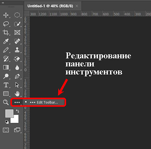151x149 pixels.
Task: Select the Clone Stamp tool
Action: pyautogui.click(x=17, y=50)
